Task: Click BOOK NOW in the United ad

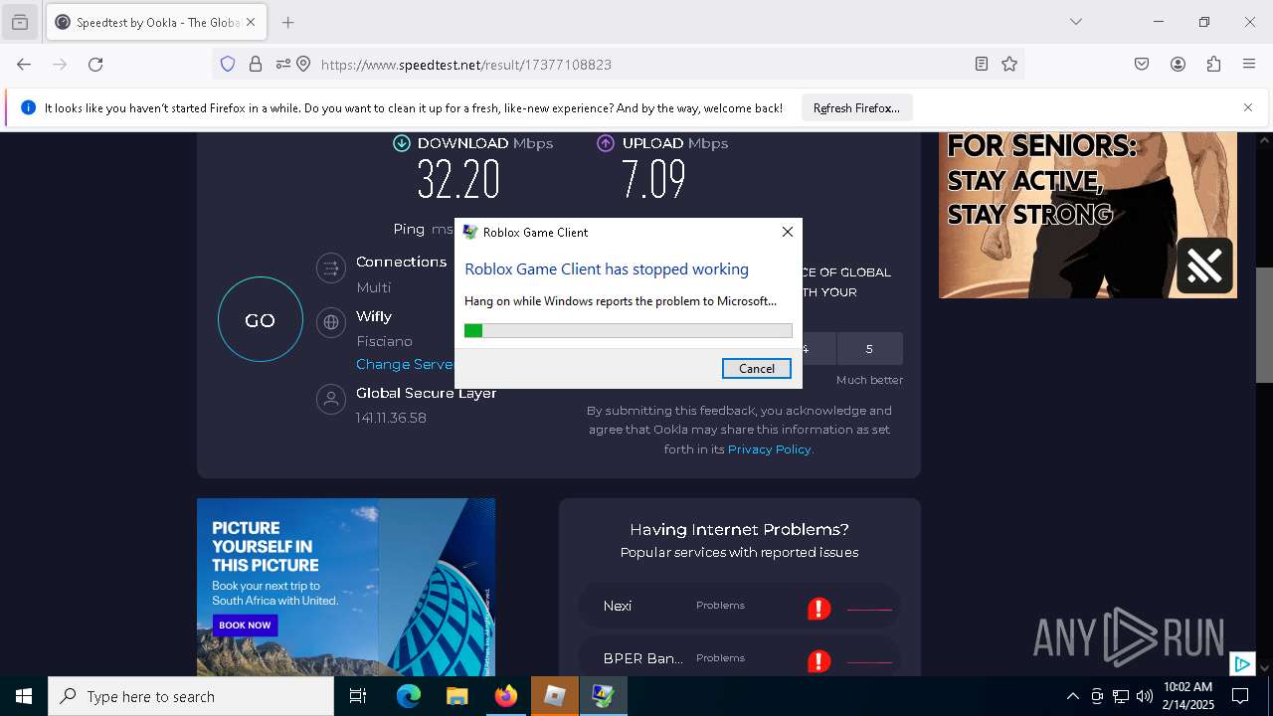Action: pyautogui.click(x=245, y=626)
